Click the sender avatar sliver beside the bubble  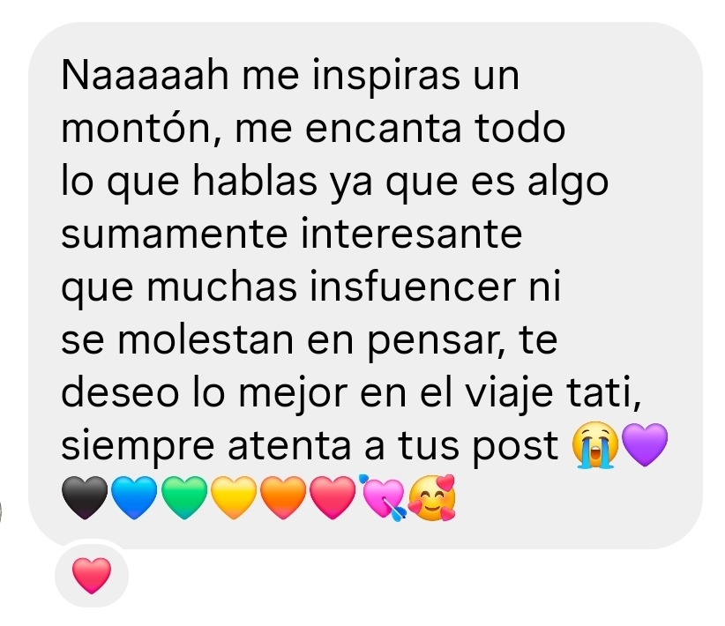coord(1,511)
